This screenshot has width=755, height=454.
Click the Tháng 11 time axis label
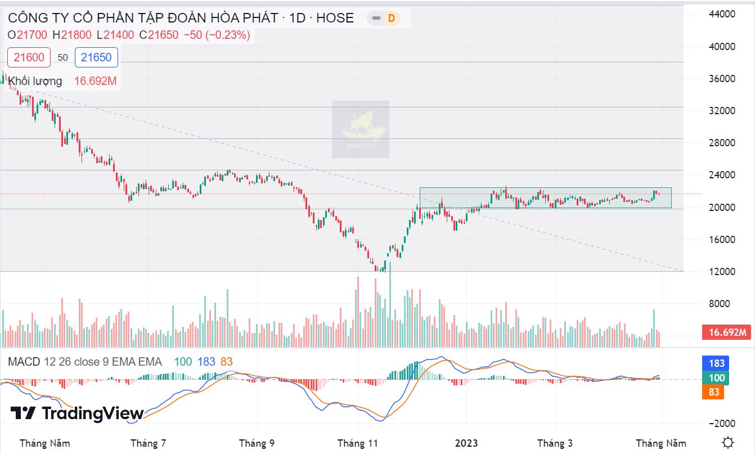358,443
